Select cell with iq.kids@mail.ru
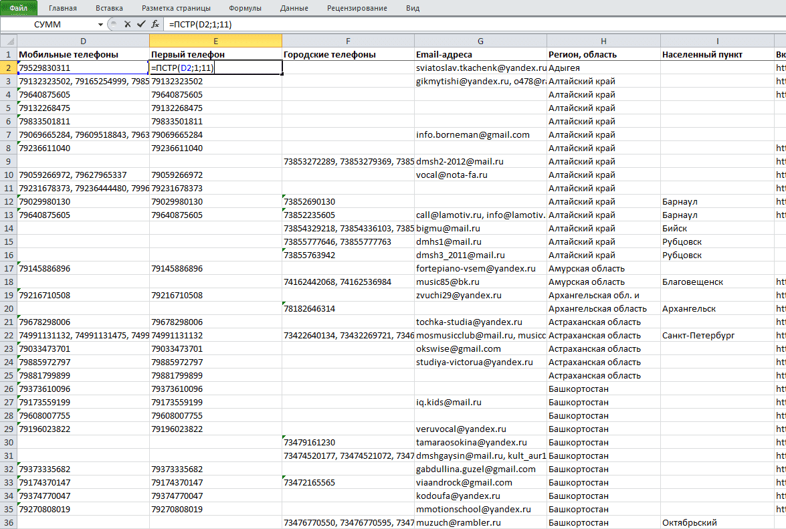The height and width of the screenshot is (529, 786). click(x=480, y=402)
